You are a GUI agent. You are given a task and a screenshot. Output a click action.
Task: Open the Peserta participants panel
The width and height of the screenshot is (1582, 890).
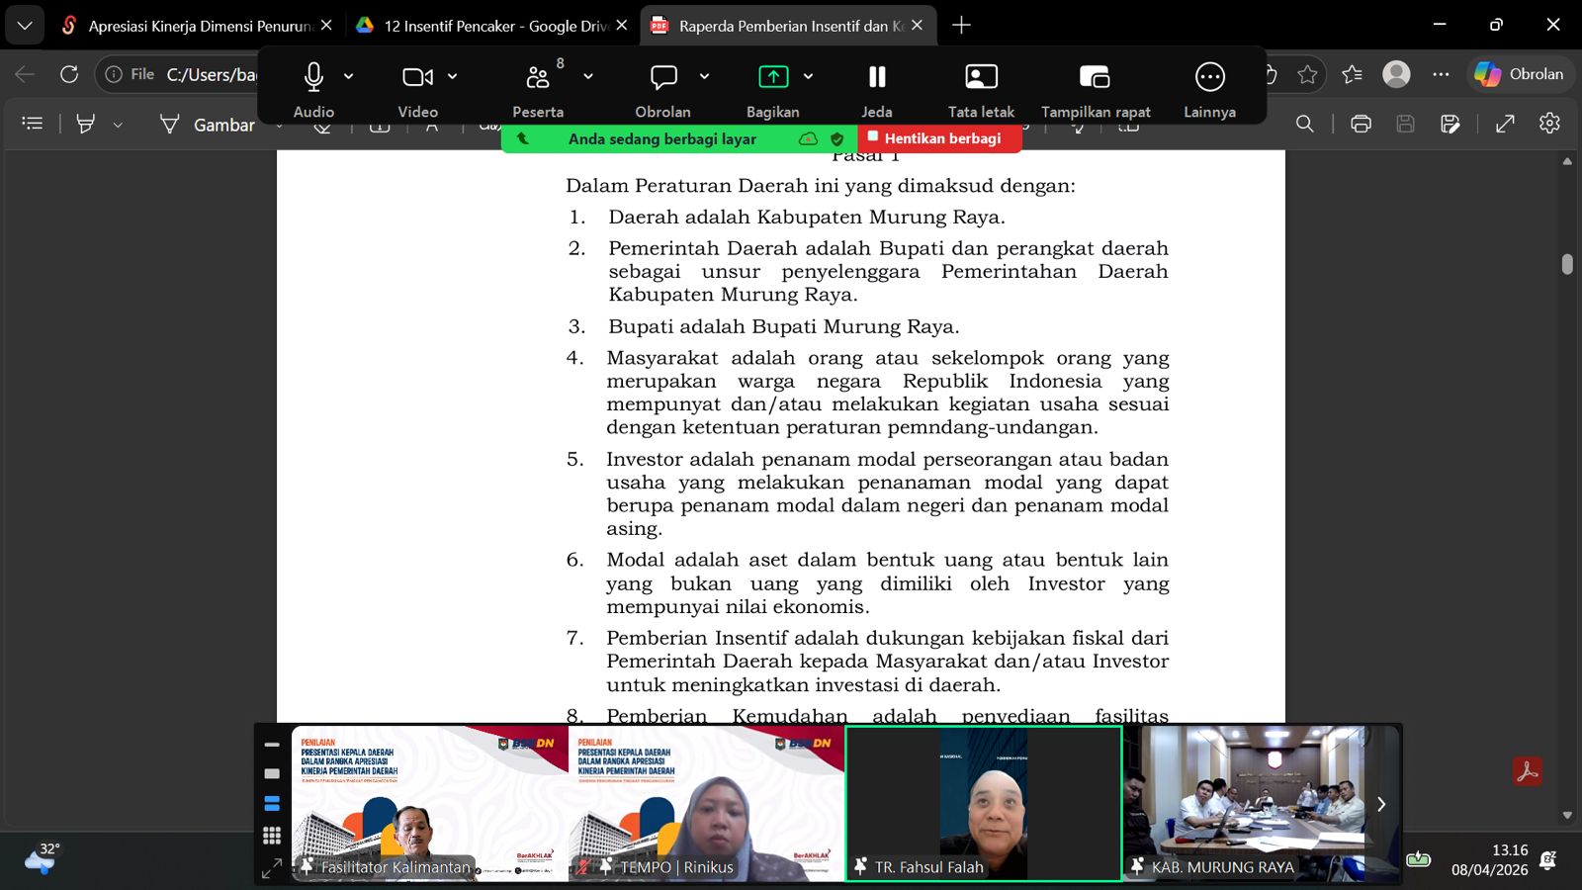(538, 77)
